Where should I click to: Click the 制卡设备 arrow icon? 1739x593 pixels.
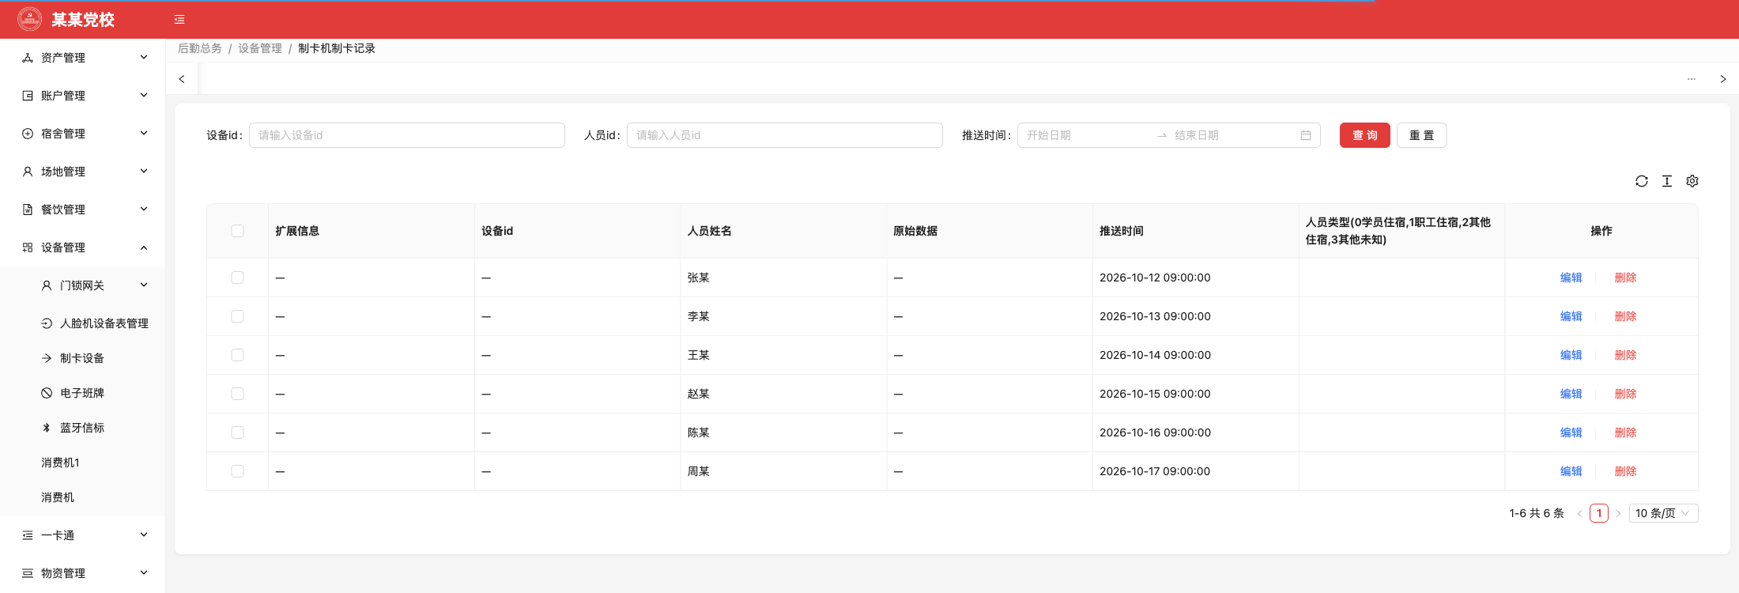(x=47, y=358)
